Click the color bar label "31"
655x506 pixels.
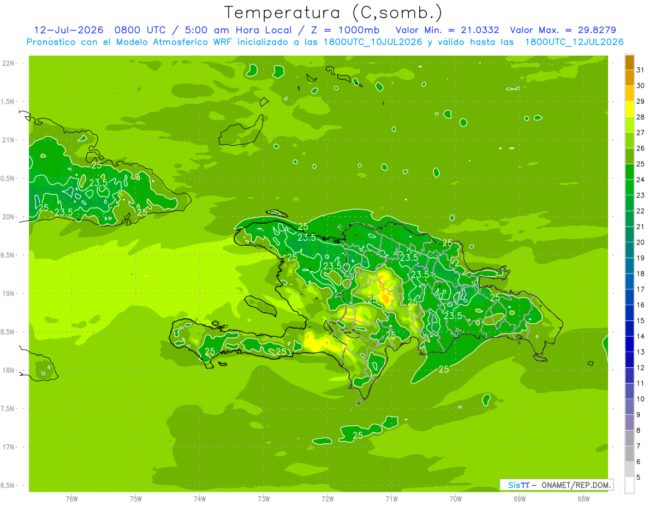coord(640,70)
